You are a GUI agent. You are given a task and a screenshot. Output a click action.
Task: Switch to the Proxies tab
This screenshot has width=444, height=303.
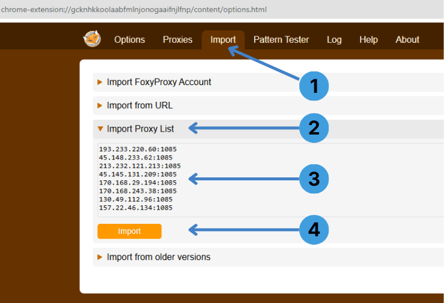(x=177, y=40)
